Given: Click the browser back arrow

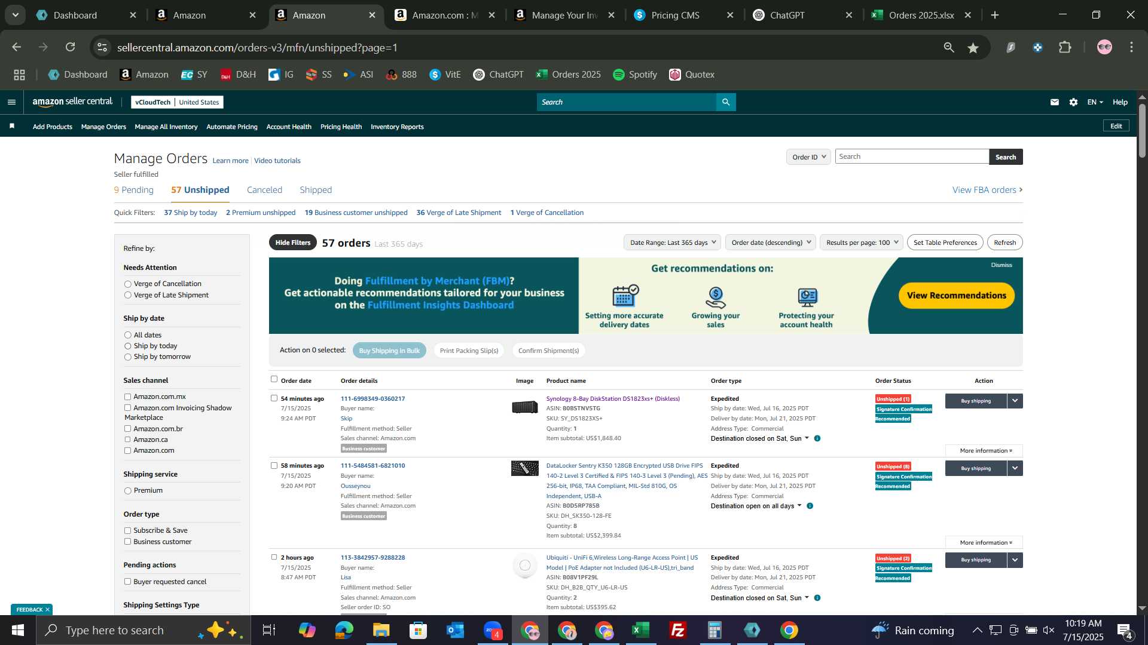Looking at the screenshot, I should [16, 47].
